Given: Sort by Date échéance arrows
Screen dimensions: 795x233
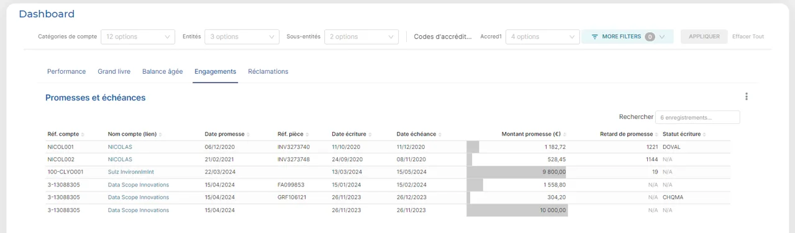Looking at the screenshot, I should click(440, 134).
